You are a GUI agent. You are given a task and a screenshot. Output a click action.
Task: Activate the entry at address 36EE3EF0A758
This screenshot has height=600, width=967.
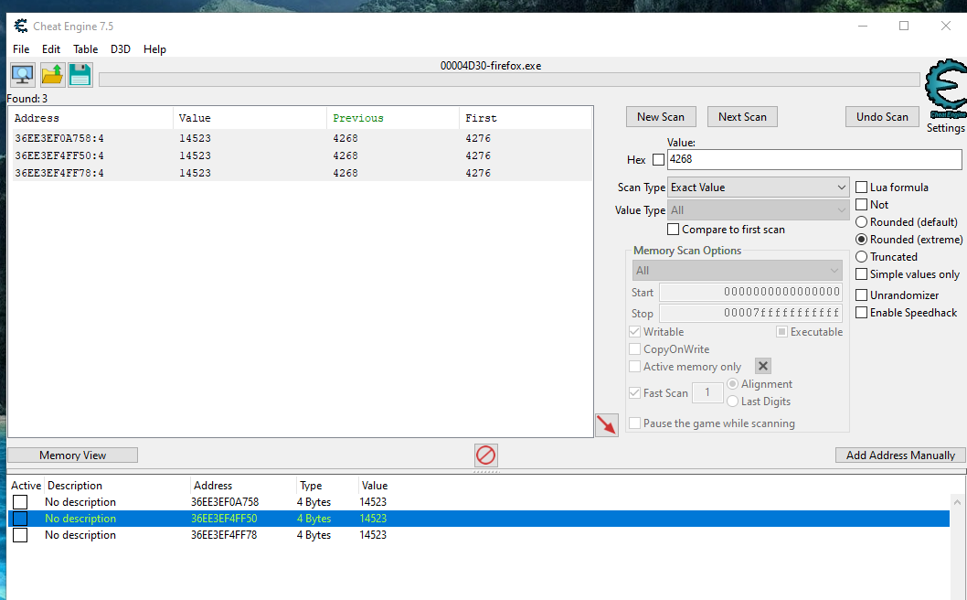tap(20, 502)
